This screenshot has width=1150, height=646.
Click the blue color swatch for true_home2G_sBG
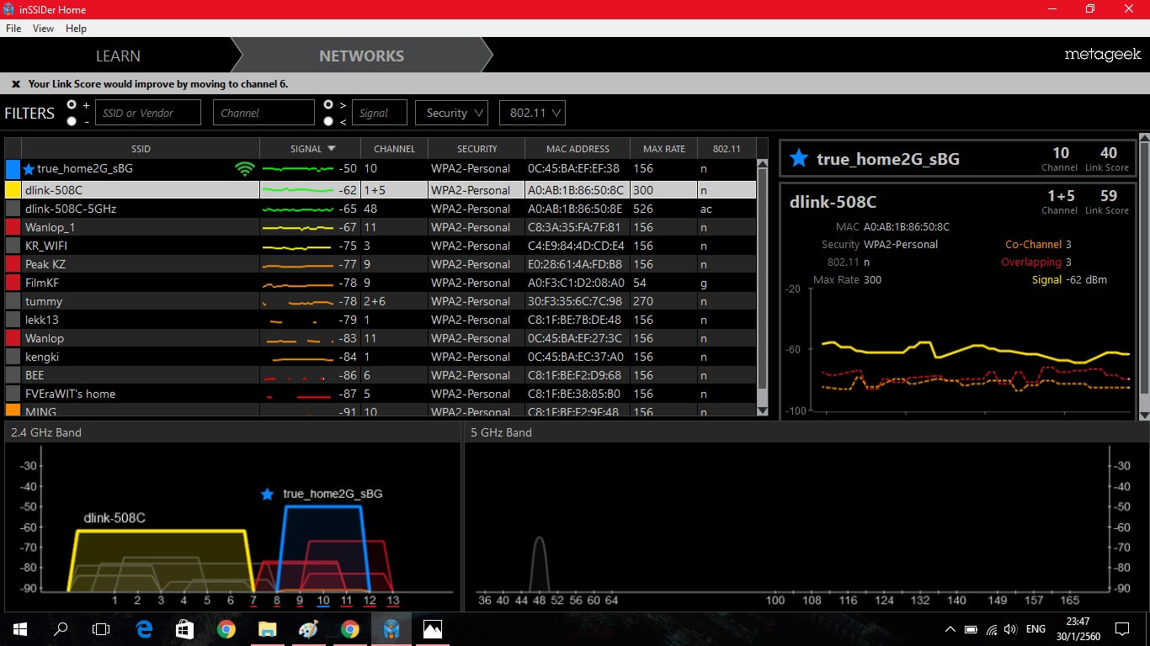coord(13,169)
